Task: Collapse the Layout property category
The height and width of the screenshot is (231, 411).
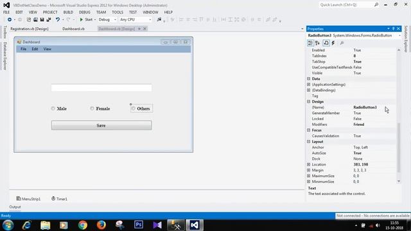Action: [x=308, y=141]
